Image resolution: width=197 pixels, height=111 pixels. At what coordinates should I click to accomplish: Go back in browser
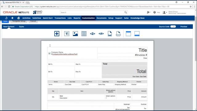[x=2, y=6]
